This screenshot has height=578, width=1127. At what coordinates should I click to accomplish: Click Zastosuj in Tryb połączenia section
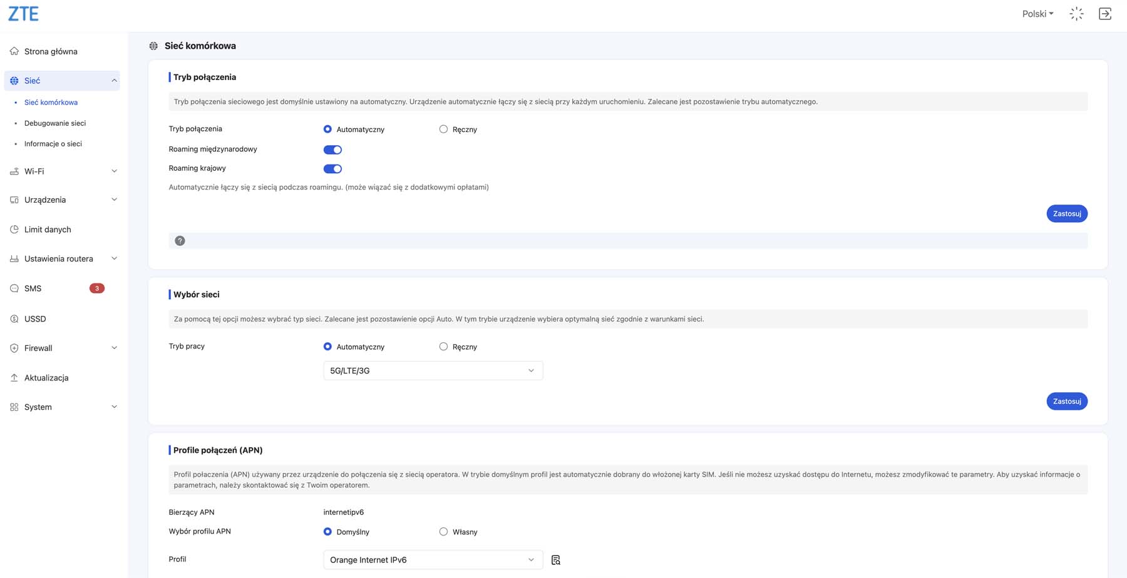(x=1066, y=214)
